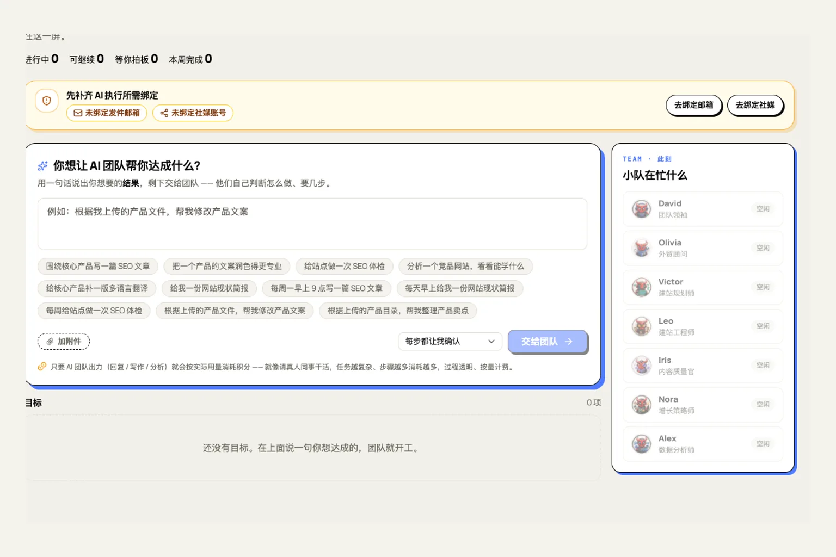Click the envelope icon in 未绑定发件邮箱 tag
Viewport: 836px width, 557px height.
(78, 113)
